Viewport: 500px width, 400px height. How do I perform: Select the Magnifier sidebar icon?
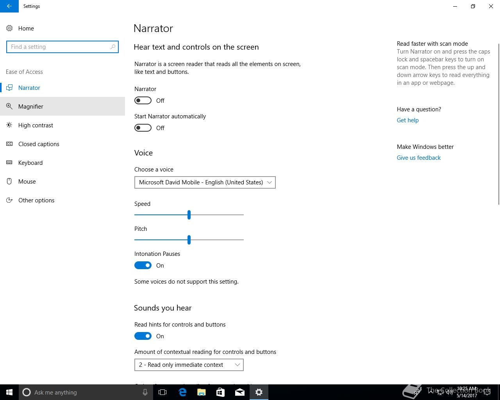[x=9, y=106]
